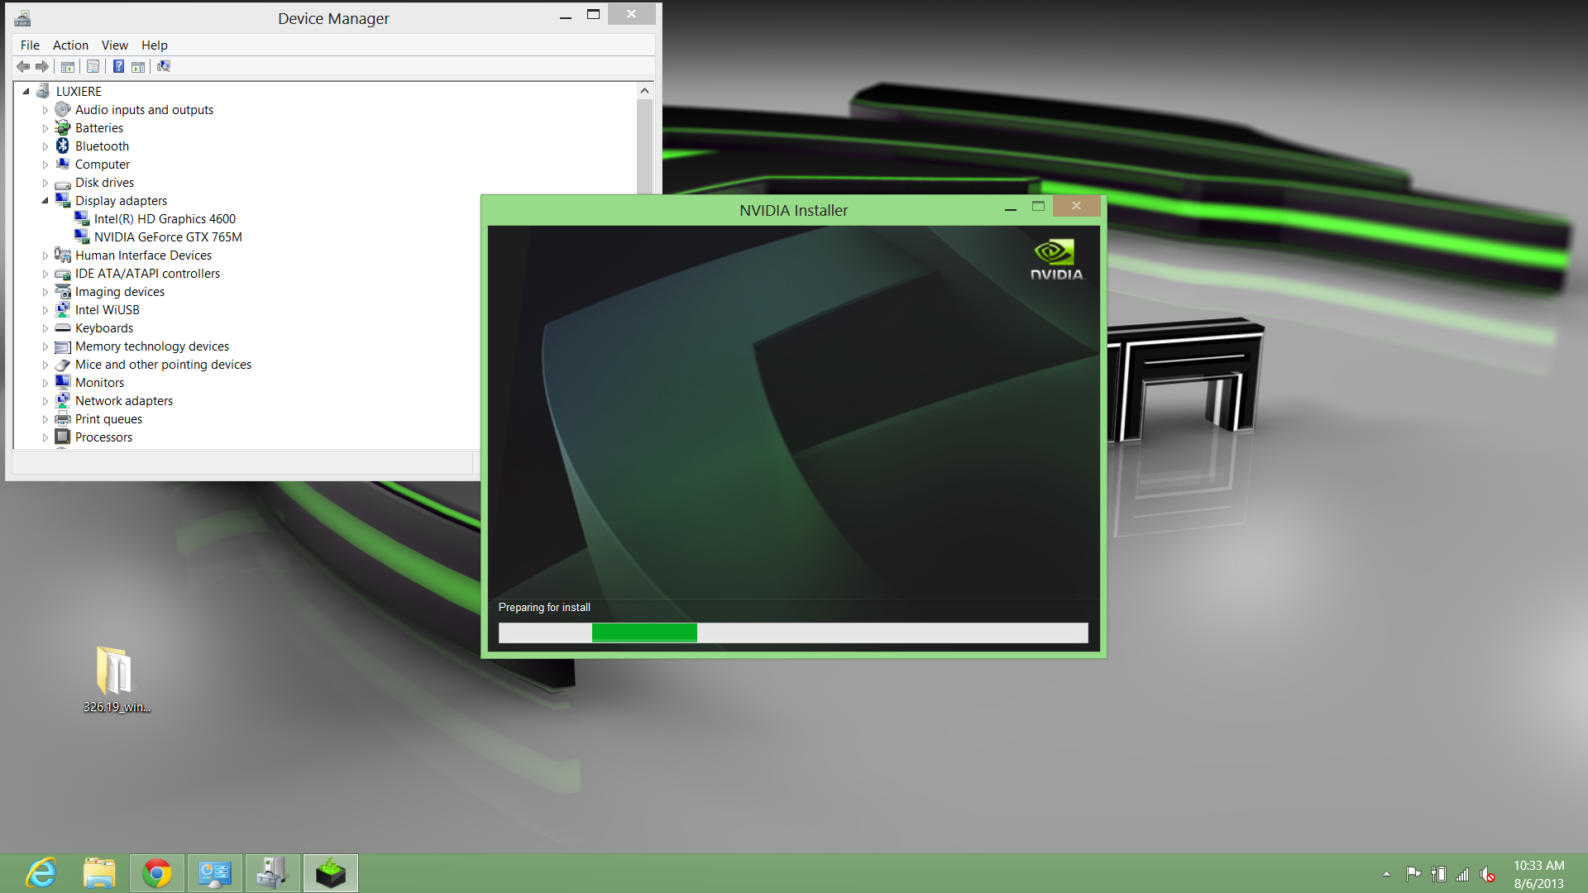Click the NVIDIA logo in installer
1588x893 pixels.
pyautogui.click(x=1055, y=260)
